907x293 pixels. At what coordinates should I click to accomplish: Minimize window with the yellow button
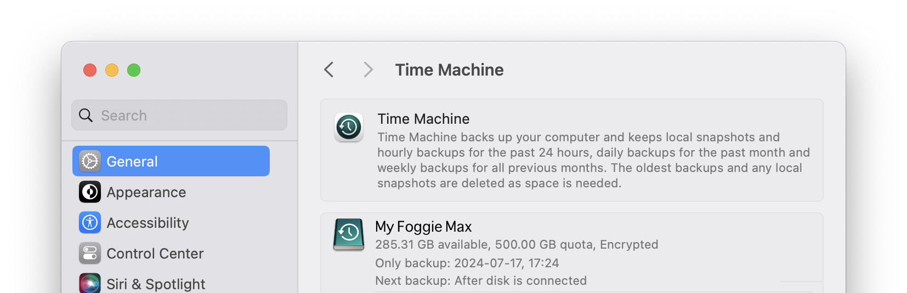point(112,70)
